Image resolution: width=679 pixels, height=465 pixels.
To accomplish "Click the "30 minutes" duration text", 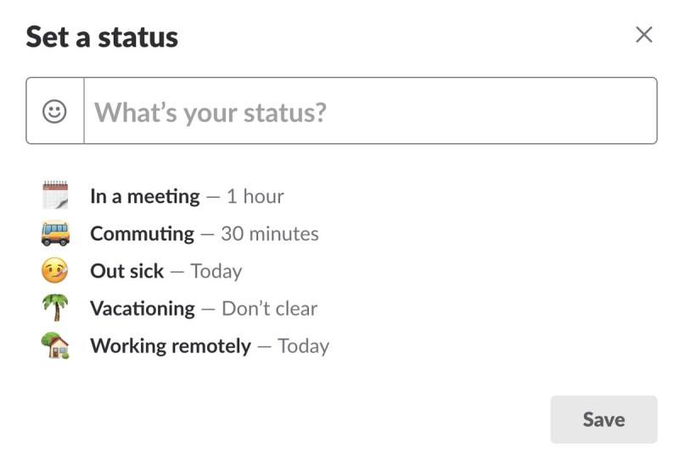I will (x=270, y=234).
